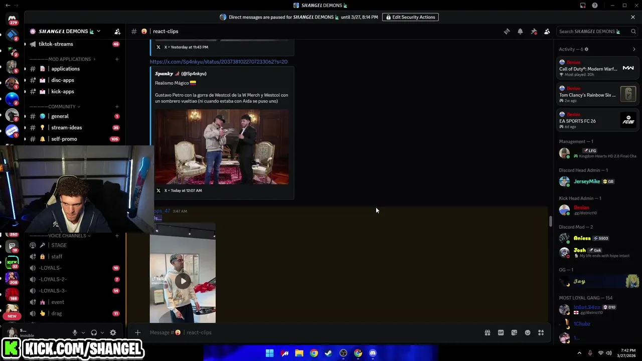Open sticker picker
Screen dimensions: 642x361
(514, 332)
